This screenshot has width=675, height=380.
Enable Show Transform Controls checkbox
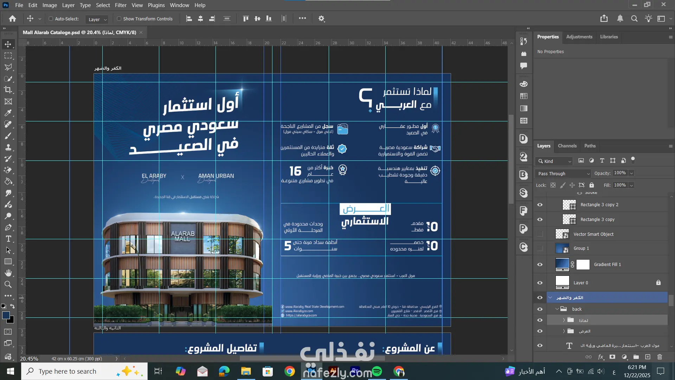coord(119,19)
